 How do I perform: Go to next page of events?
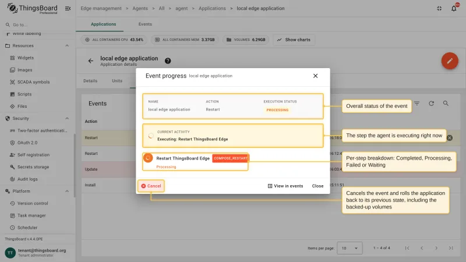click(x=436, y=248)
